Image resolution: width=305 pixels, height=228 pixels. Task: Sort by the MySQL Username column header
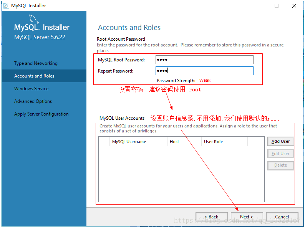(x=139, y=142)
